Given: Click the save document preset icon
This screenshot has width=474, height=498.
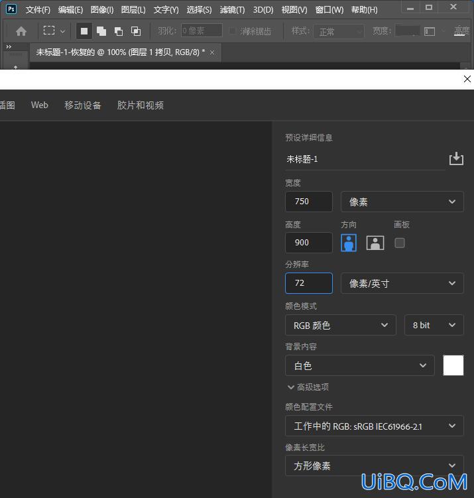Looking at the screenshot, I should point(456,158).
